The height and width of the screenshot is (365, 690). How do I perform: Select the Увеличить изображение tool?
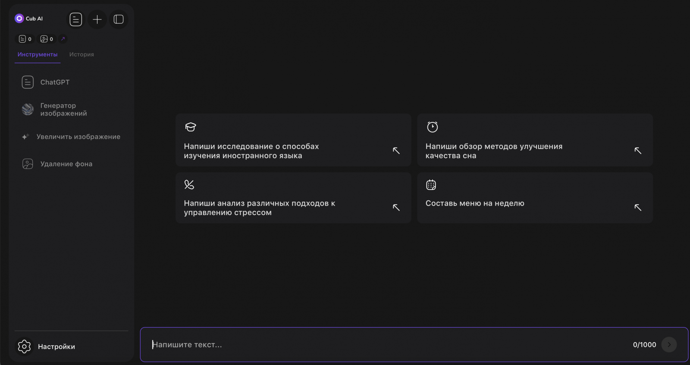click(x=78, y=137)
